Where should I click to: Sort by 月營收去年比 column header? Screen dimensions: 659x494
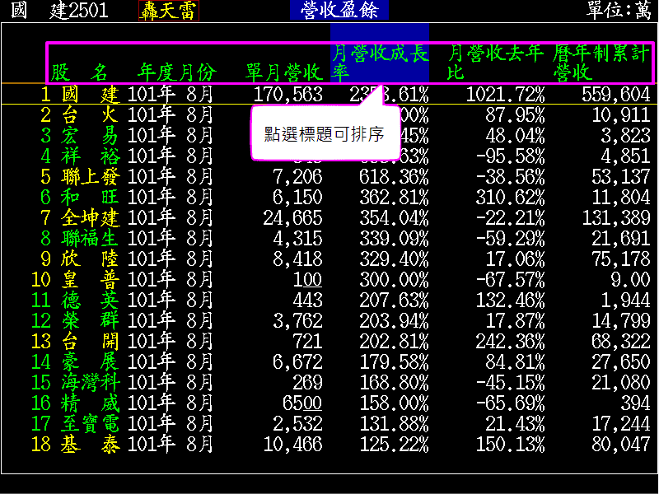click(496, 63)
